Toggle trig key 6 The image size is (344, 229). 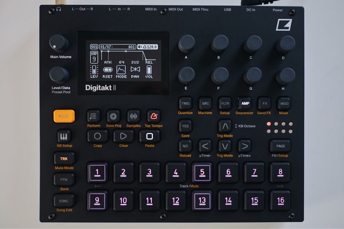point(228,173)
